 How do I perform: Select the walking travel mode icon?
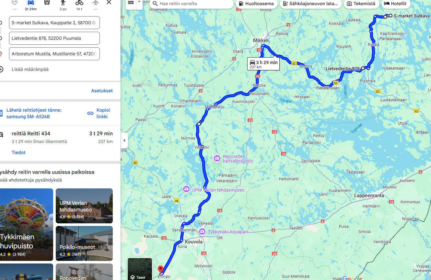(63, 3)
